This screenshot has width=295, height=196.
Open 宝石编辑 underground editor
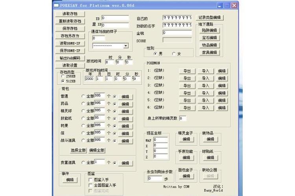click(209, 38)
